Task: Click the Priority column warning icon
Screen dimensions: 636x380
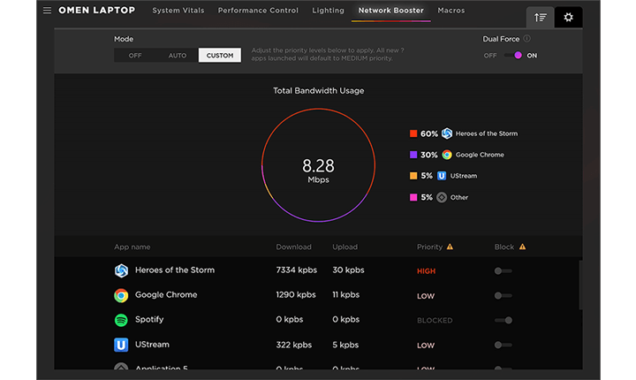Action: pos(450,247)
